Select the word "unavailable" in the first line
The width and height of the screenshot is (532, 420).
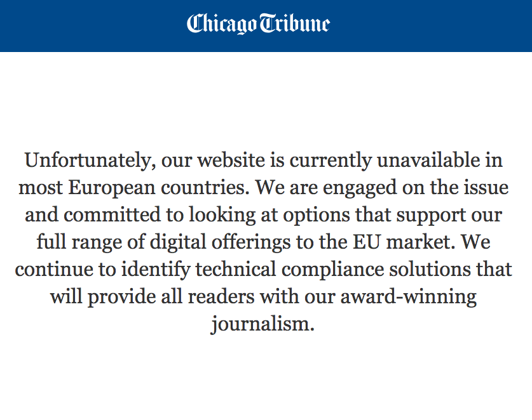pos(428,160)
